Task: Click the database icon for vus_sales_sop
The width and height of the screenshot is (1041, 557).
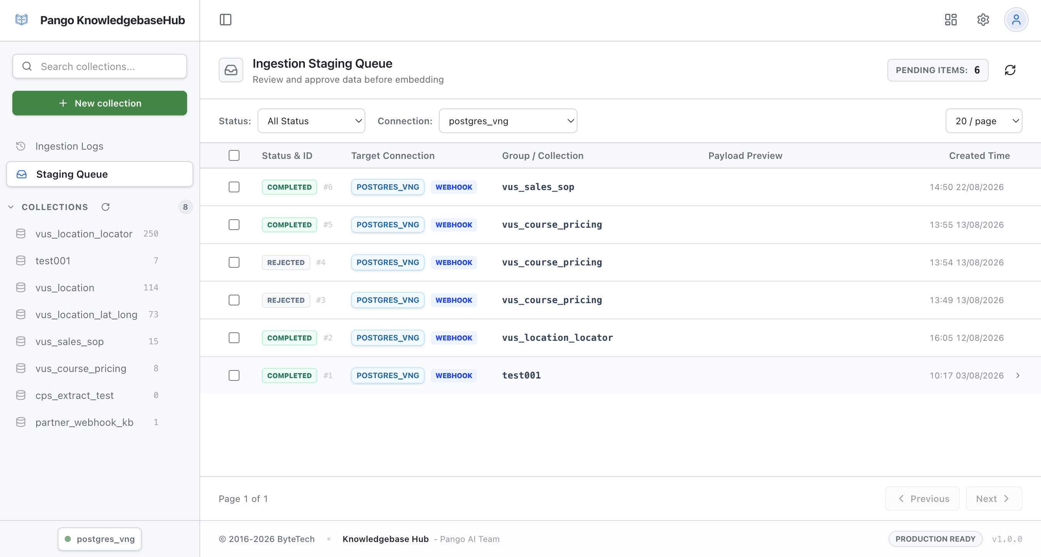Action: pos(21,341)
